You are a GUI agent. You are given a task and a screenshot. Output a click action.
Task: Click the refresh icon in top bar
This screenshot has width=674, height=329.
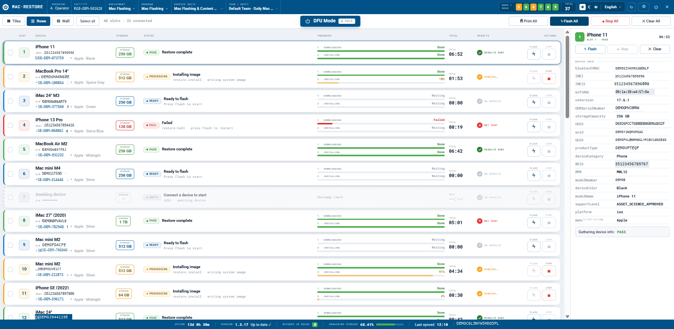631,7
